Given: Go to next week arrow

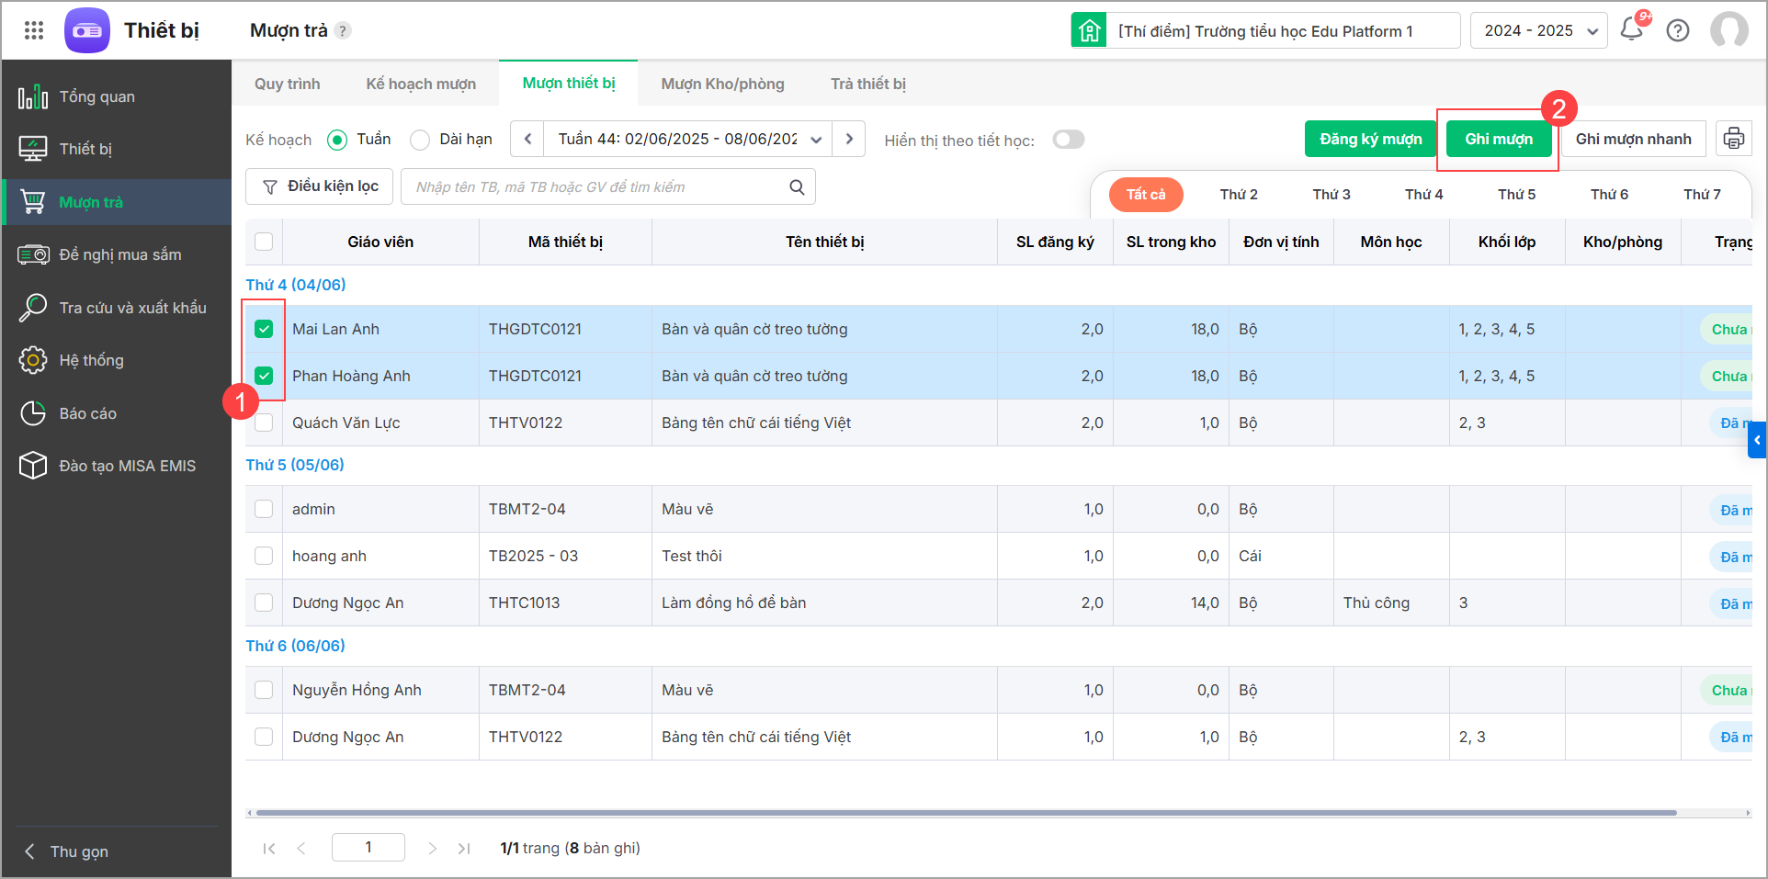Looking at the screenshot, I should 849,139.
